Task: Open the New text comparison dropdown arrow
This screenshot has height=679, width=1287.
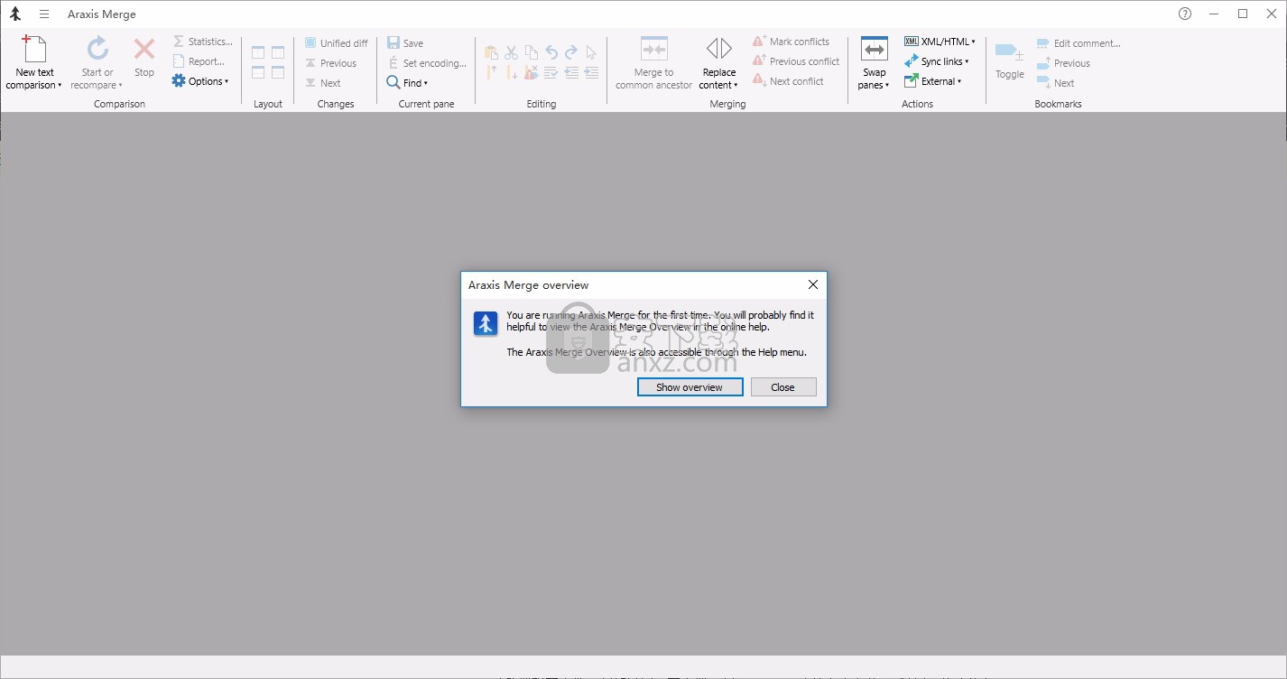Action: click(60, 86)
